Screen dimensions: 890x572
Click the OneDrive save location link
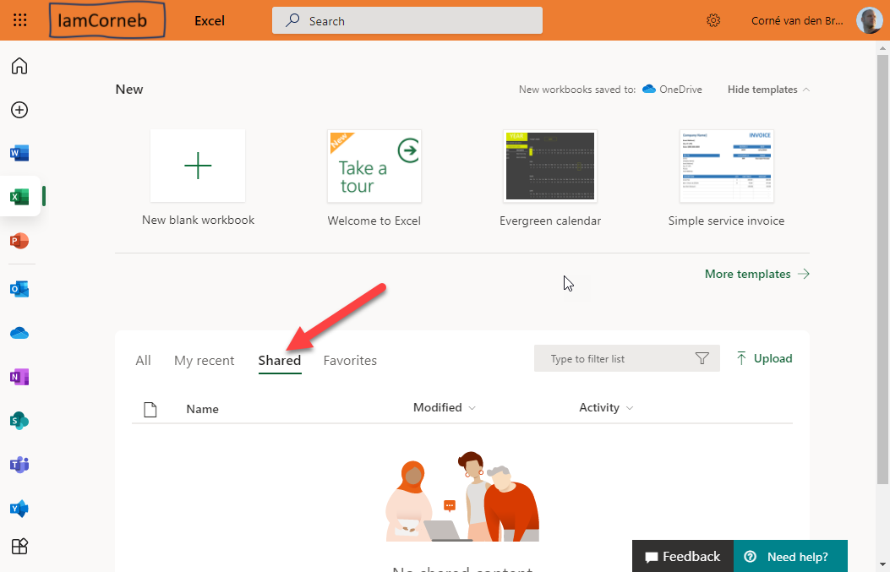click(672, 90)
